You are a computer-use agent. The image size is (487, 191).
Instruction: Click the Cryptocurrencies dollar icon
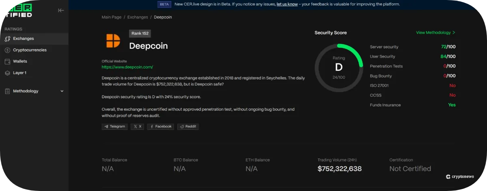tap(7, 50)
